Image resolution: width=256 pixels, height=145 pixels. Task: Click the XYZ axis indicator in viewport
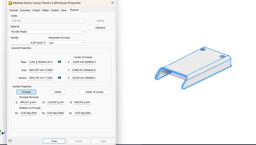pyautogui.click(x=2, y=132)
